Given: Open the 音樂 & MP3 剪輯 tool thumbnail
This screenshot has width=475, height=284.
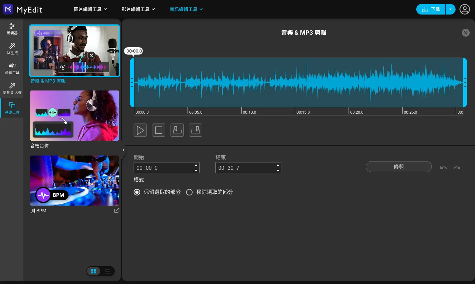Looking at the screenshot, I should (x=75, y=51).
